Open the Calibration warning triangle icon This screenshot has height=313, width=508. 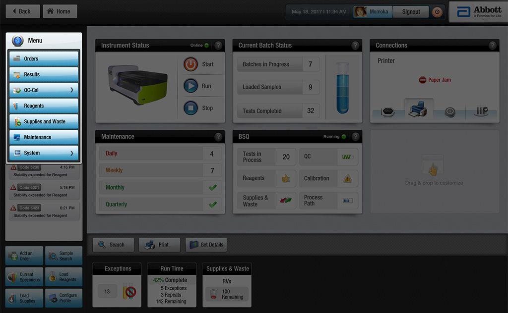point(348,179)
